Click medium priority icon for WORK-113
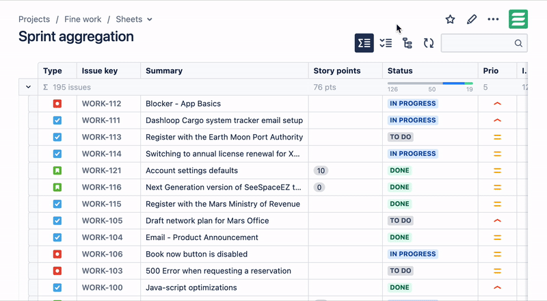The height and width of the screenshot is (301, 547). (x=498, y=138)
